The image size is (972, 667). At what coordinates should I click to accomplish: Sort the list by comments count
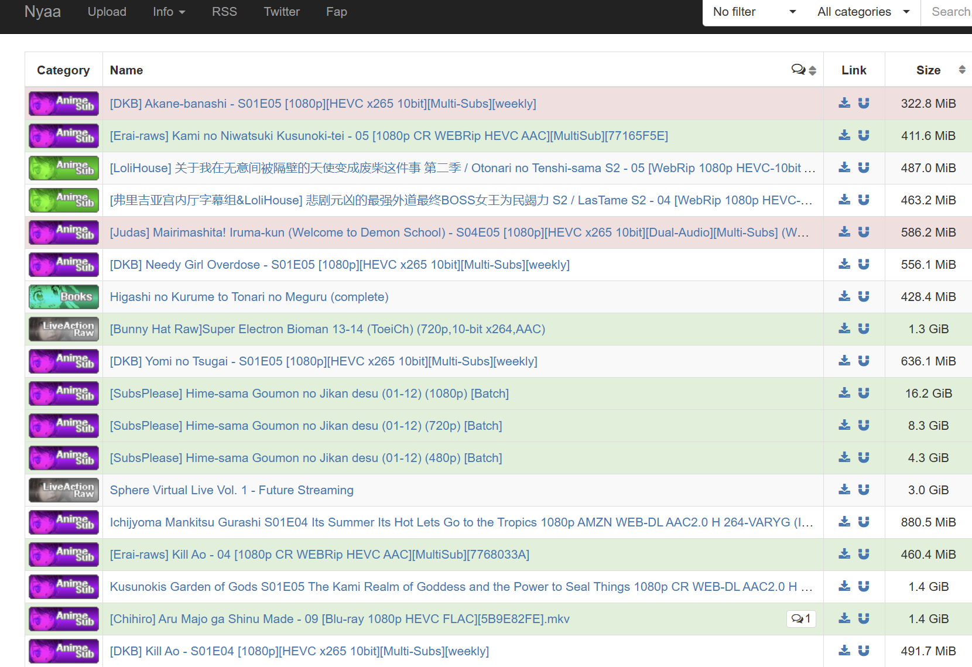tap(803, 70)
